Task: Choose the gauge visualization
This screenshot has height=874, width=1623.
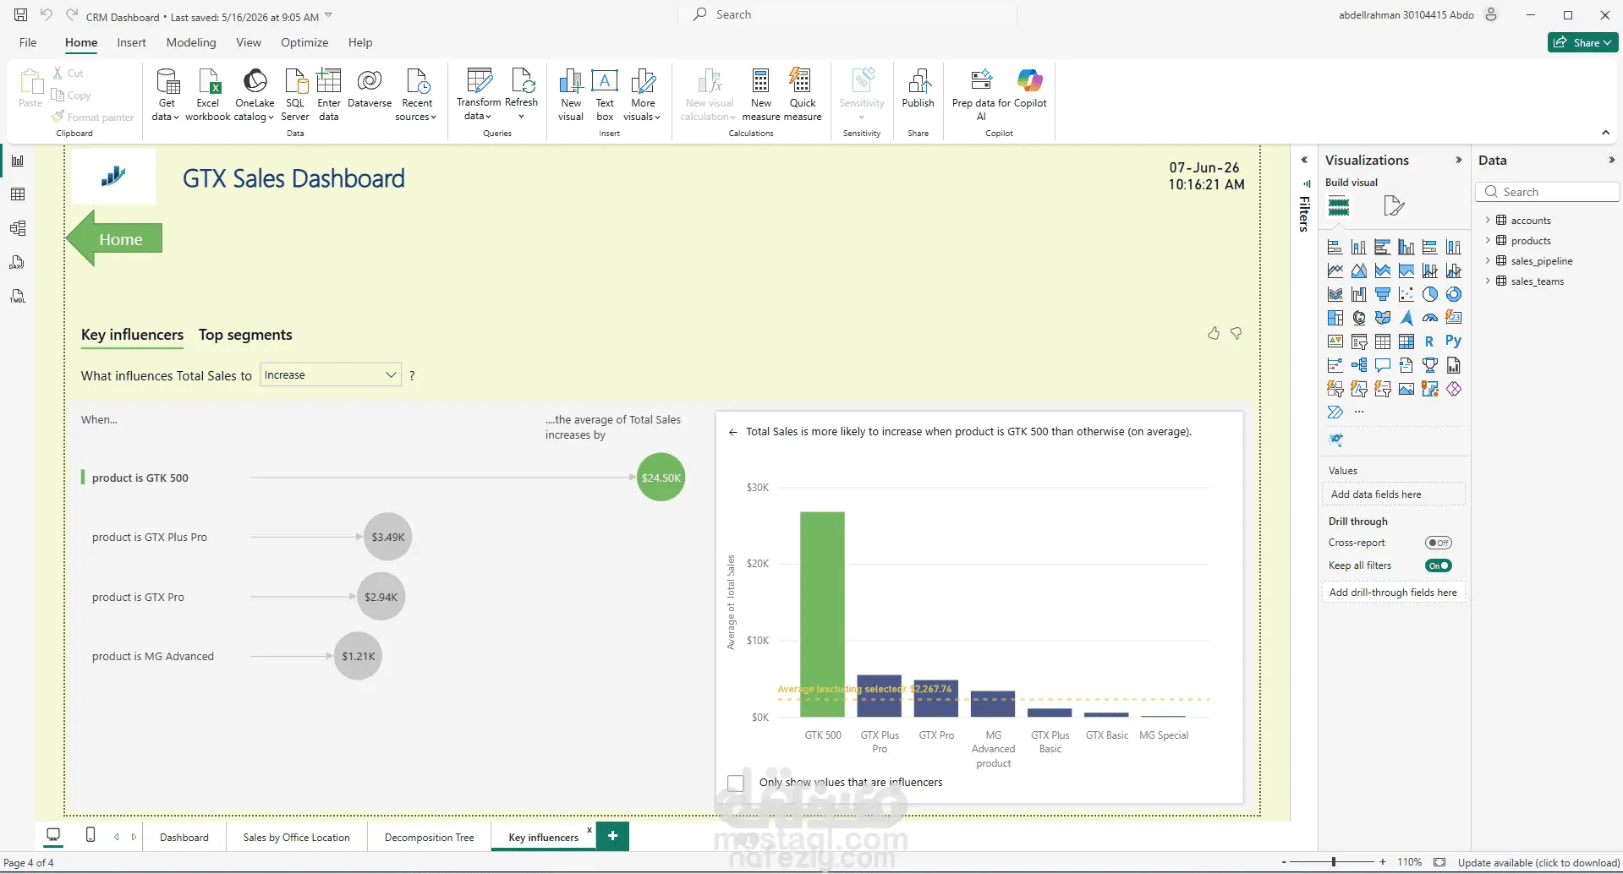Action: [1430, 318]
